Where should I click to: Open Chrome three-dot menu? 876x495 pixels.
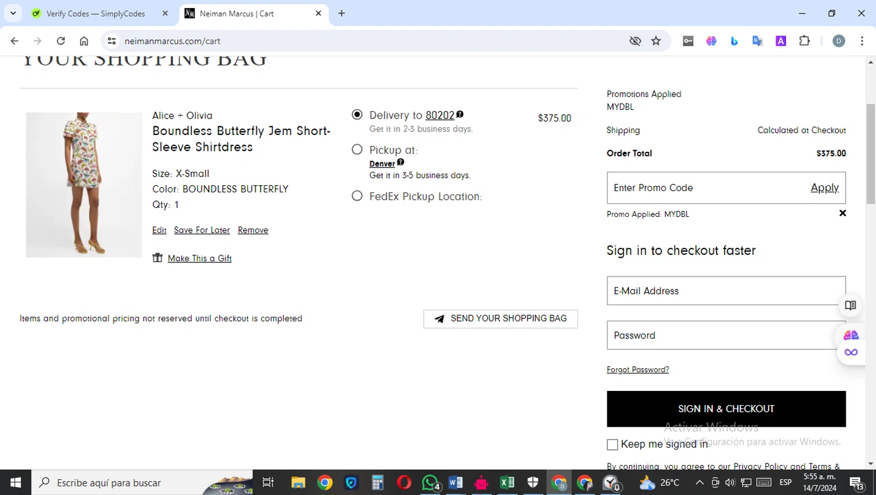(x=862, y=41)
